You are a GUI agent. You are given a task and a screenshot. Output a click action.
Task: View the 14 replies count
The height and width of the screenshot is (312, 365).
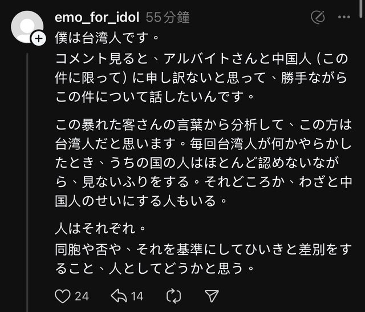136,295
